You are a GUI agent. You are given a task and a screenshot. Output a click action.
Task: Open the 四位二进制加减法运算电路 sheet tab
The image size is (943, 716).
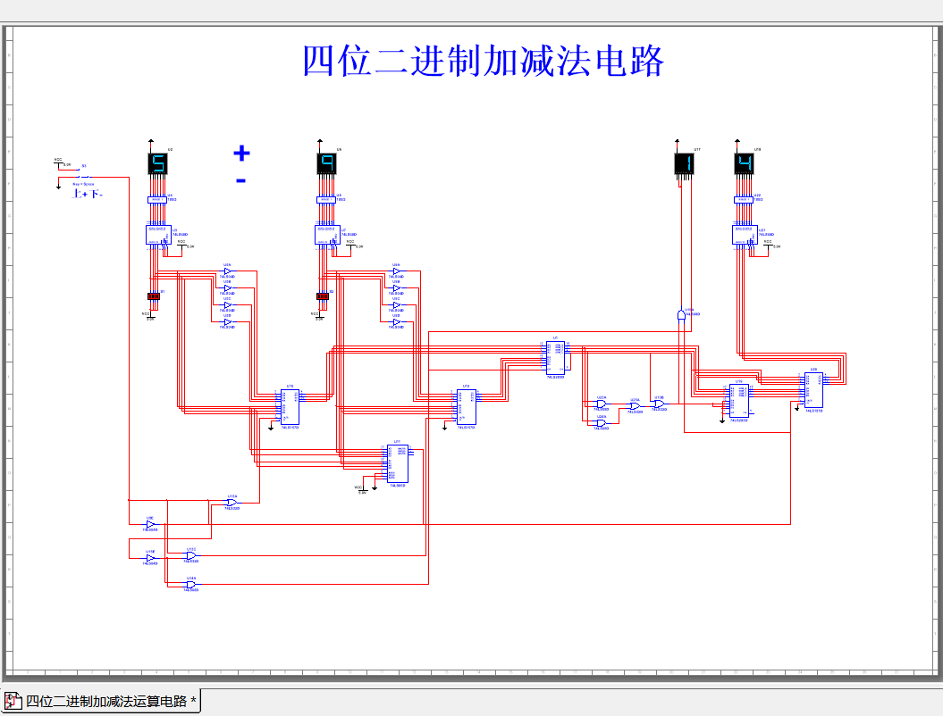point(101,701)
